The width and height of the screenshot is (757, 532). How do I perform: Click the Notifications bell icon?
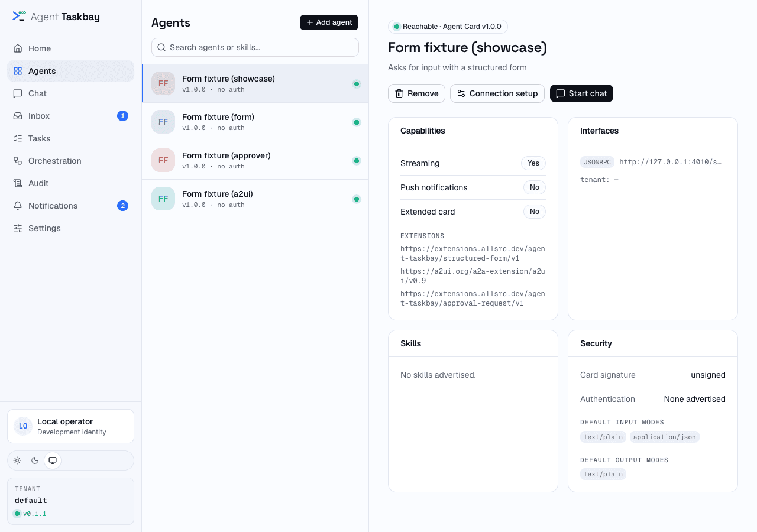click(18, 206)
